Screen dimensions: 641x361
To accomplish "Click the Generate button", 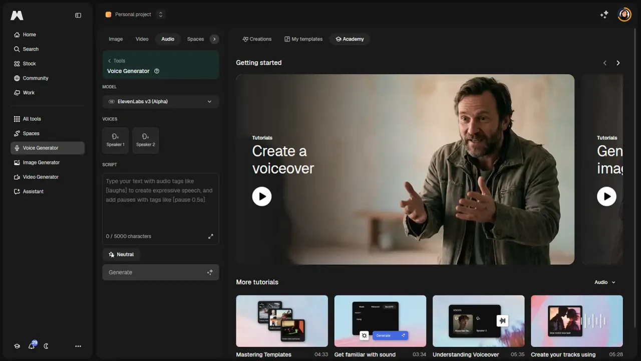I will point(160,272).
